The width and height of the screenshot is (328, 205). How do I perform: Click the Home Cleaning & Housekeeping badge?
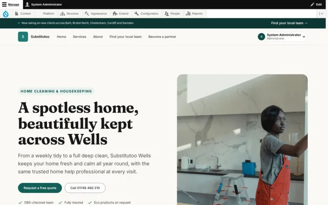[x=56, y=91]
